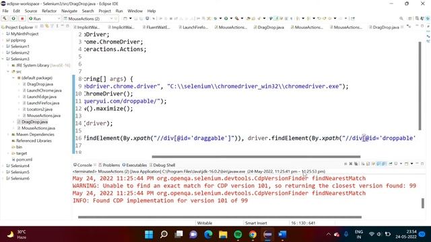Select the Selenium5 project
Image resolution: width=431 pixels, height=242 pixels.
pos(20,172)
